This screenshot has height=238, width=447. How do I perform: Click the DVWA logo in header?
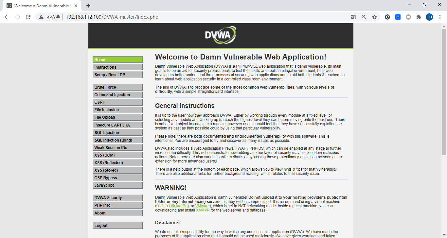221,35
